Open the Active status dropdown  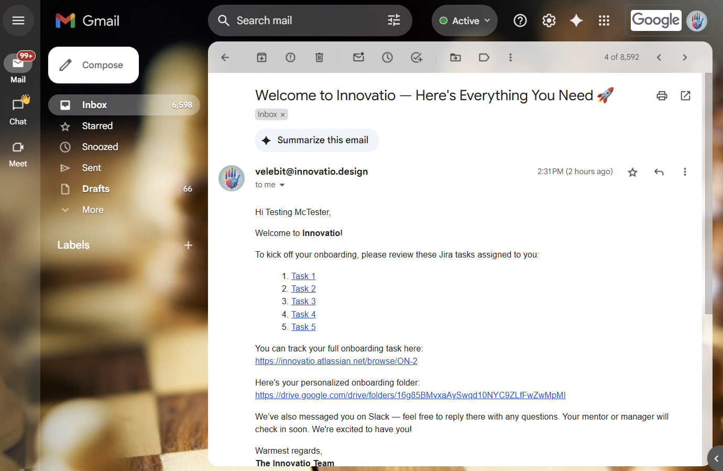464,20
